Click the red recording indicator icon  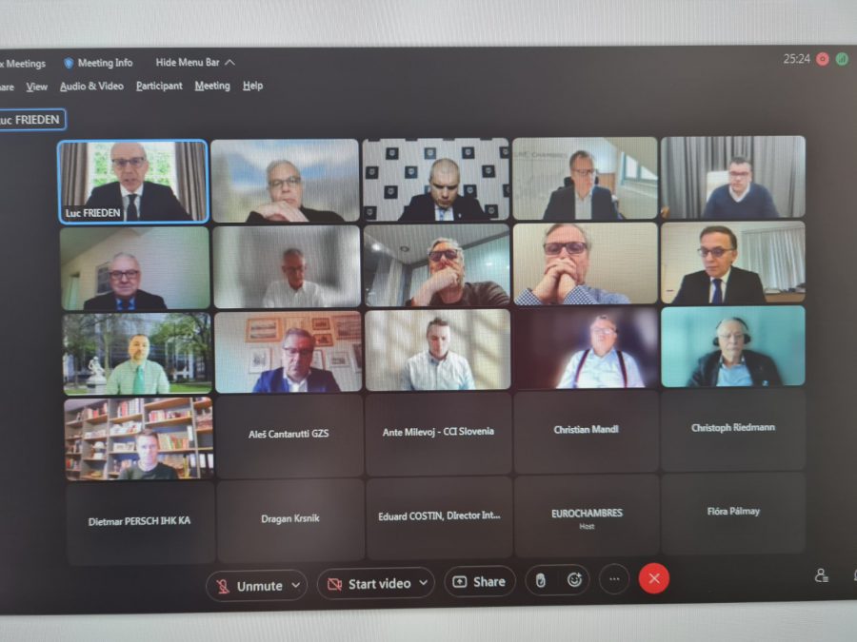click(823, 59)
